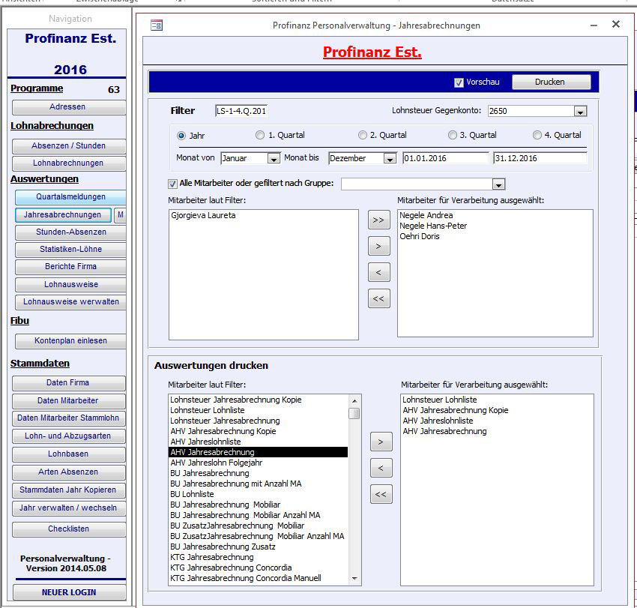Click Jahr verwalten / wechseln

[69, 508]
